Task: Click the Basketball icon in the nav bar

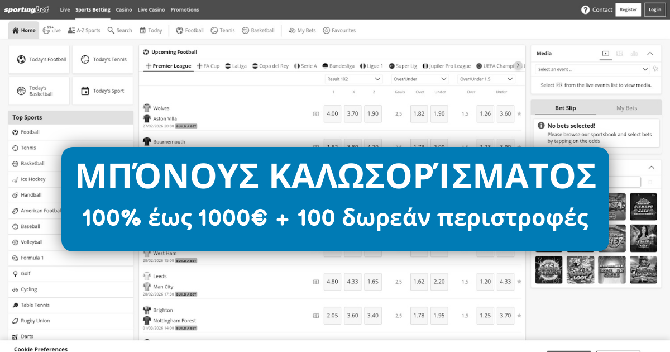Action: 246,30
